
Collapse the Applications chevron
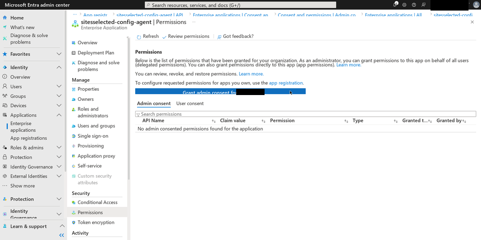59,115
